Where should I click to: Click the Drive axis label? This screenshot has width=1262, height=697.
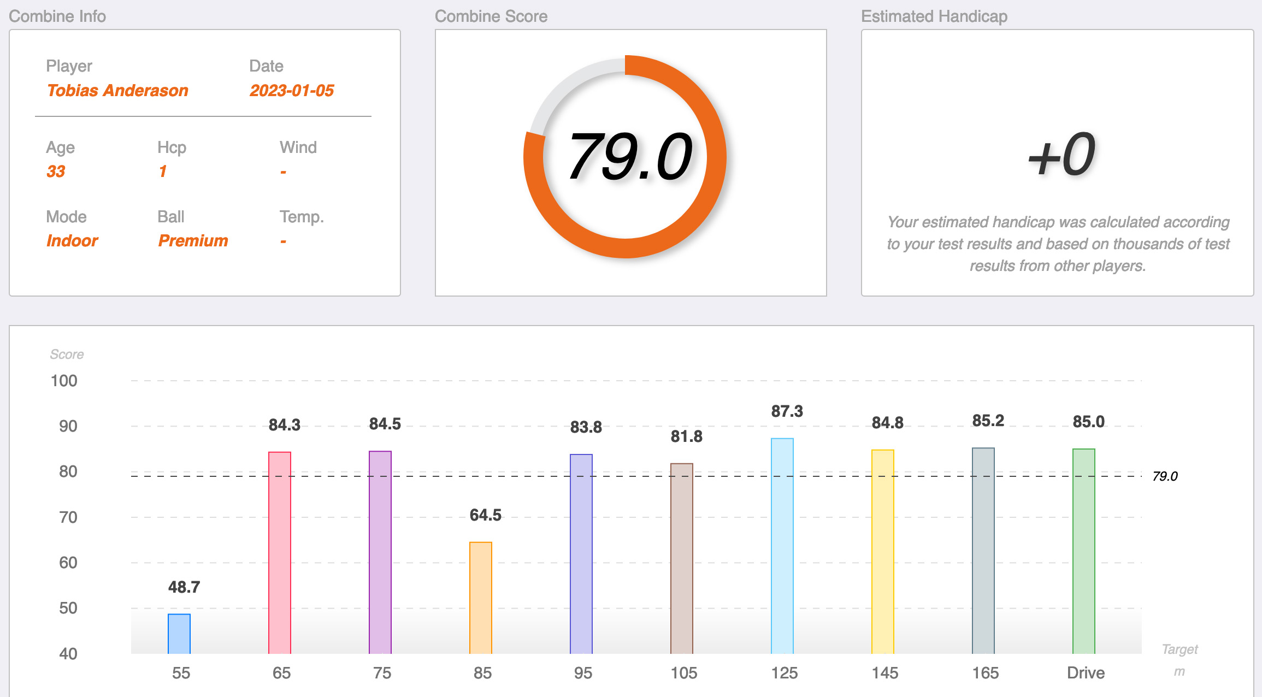point(1086,673)
